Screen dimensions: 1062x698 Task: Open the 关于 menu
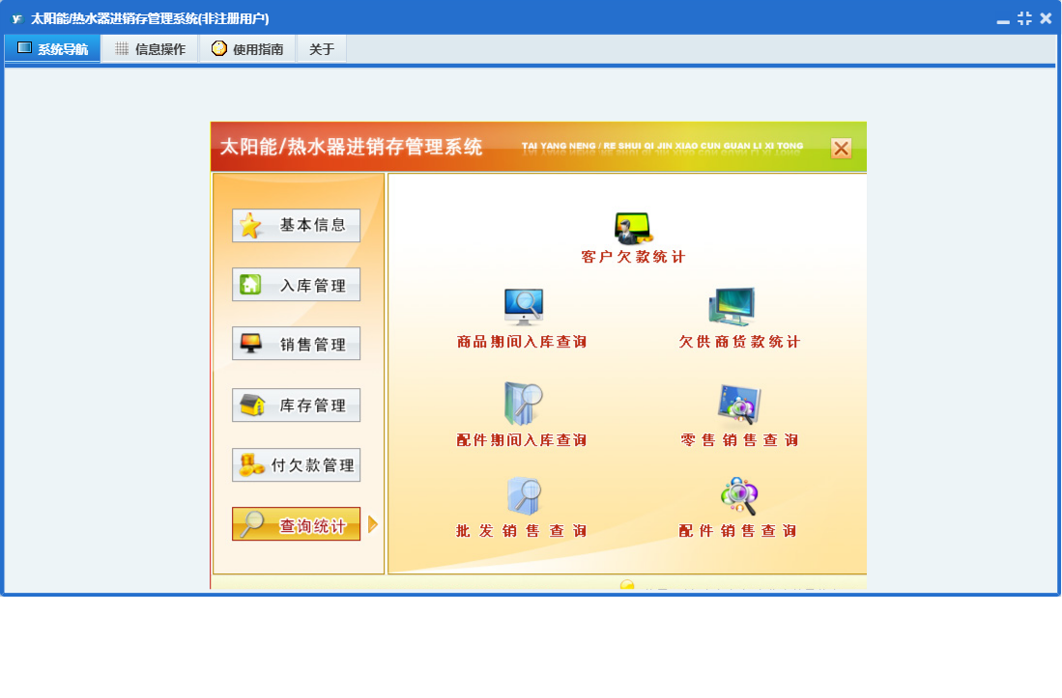pyautogui.click(x=321, y=47)
